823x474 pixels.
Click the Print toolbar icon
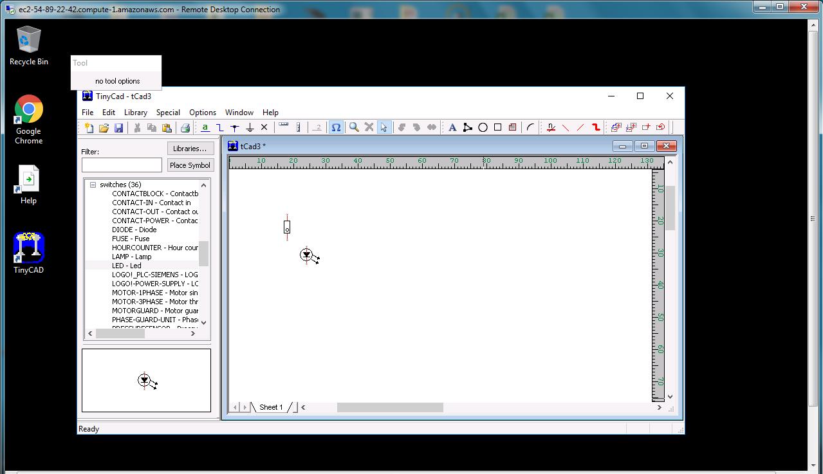point(185,127)
